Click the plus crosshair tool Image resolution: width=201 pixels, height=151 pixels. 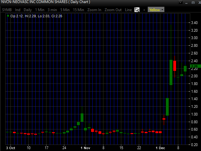point(144,10)
